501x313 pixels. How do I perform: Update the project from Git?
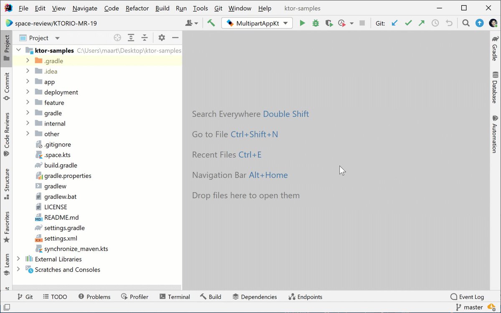pos(394,23)
